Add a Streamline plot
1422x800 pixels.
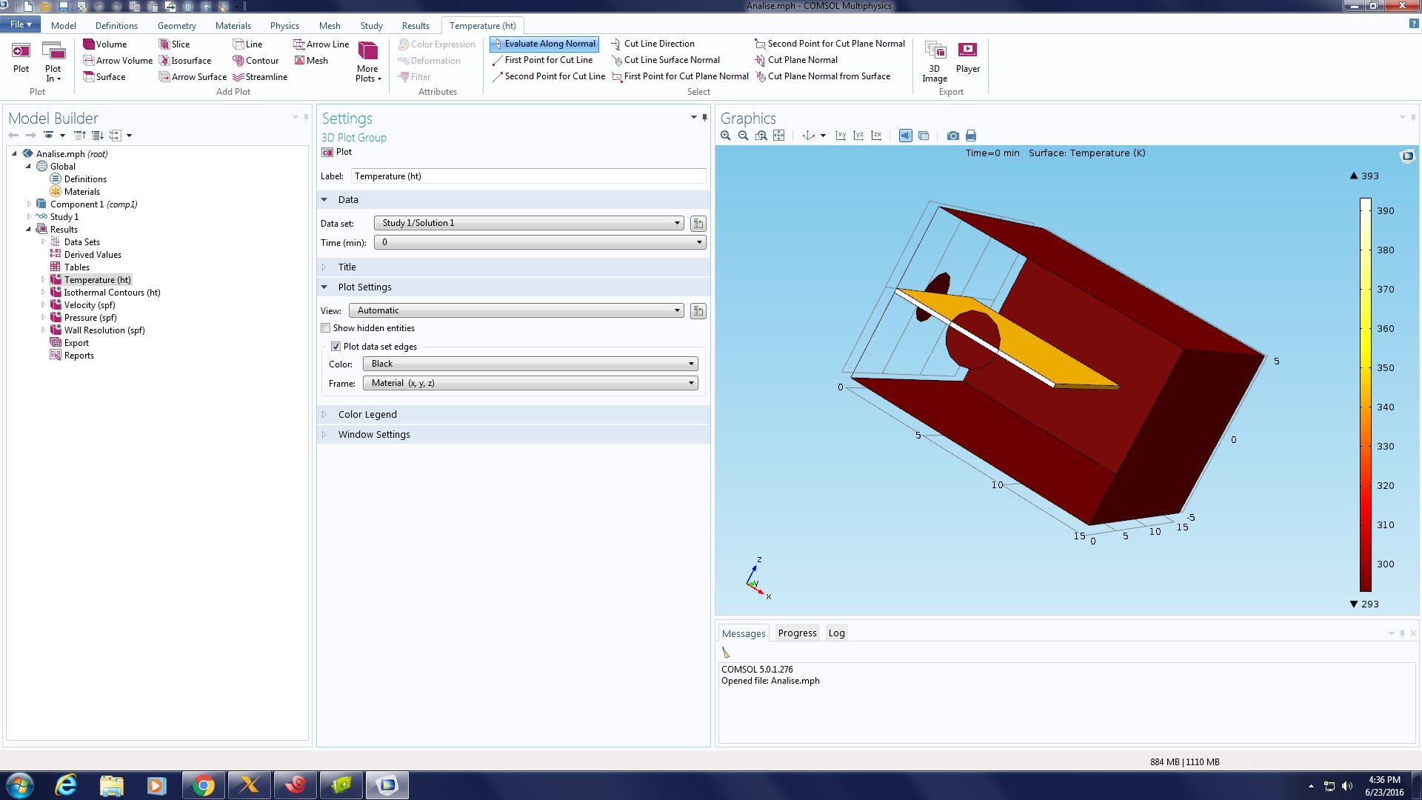tap(259, 77)
